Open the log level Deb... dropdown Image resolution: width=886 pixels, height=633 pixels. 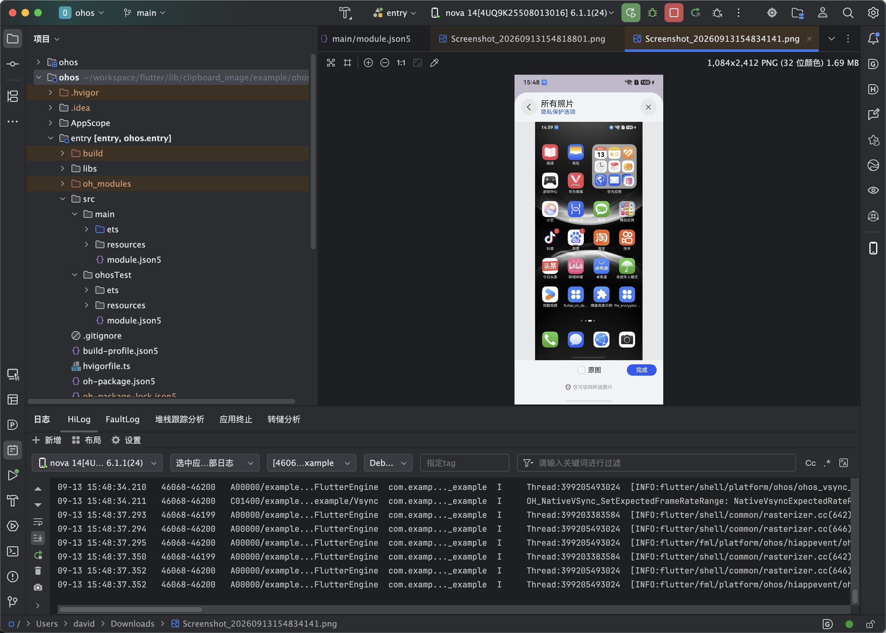click(388, 463)
